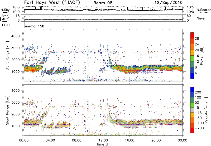211x146 pixels.
Task: Click the '08:00' time axis tick label
Action: 77,140
